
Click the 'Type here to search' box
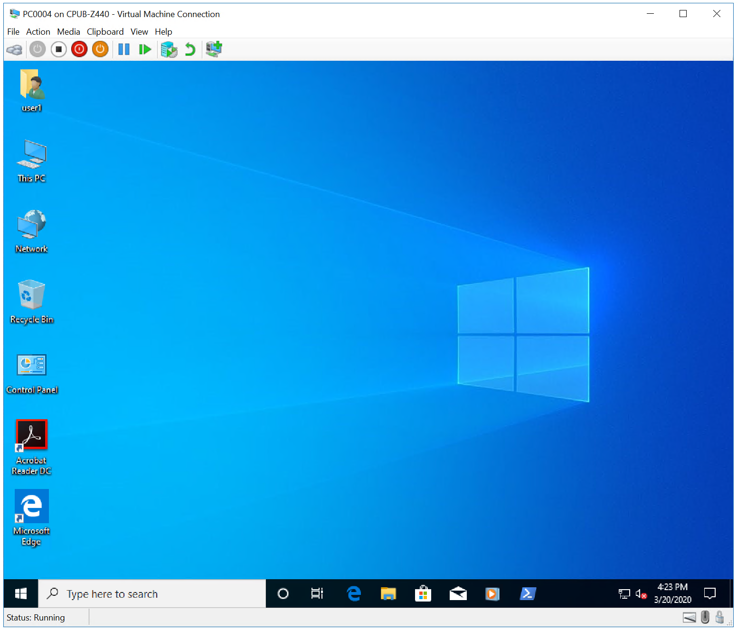point(152,594)
